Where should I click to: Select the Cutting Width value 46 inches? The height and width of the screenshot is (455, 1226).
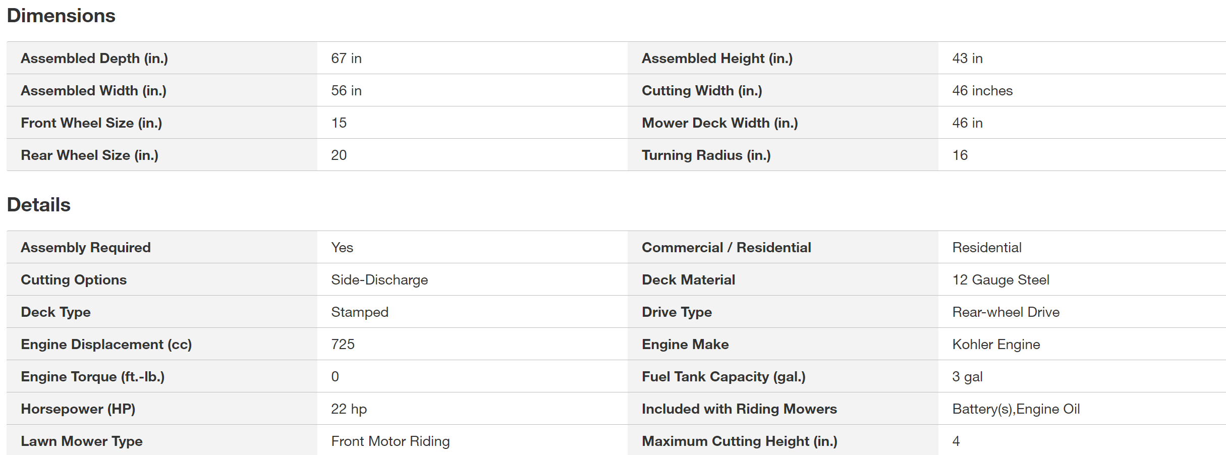tap(982, 91)
